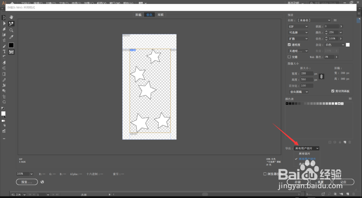Choose 所有用户切片 from export menu
Viewport: 362px width, 198px height.
[x=307, y=159]
